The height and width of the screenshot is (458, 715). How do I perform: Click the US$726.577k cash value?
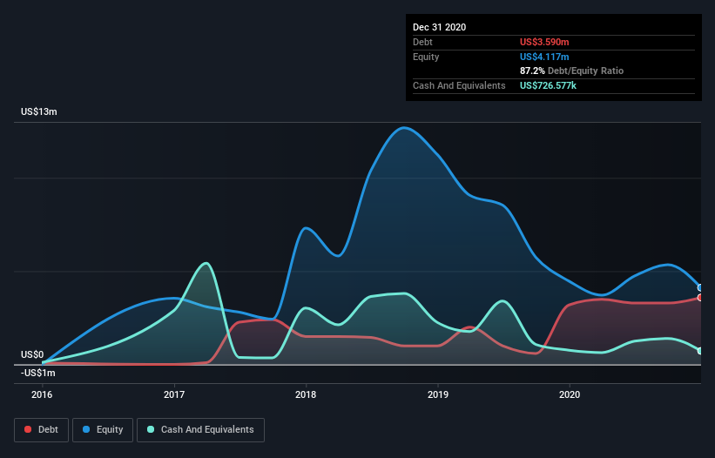(x=548, y=85)
